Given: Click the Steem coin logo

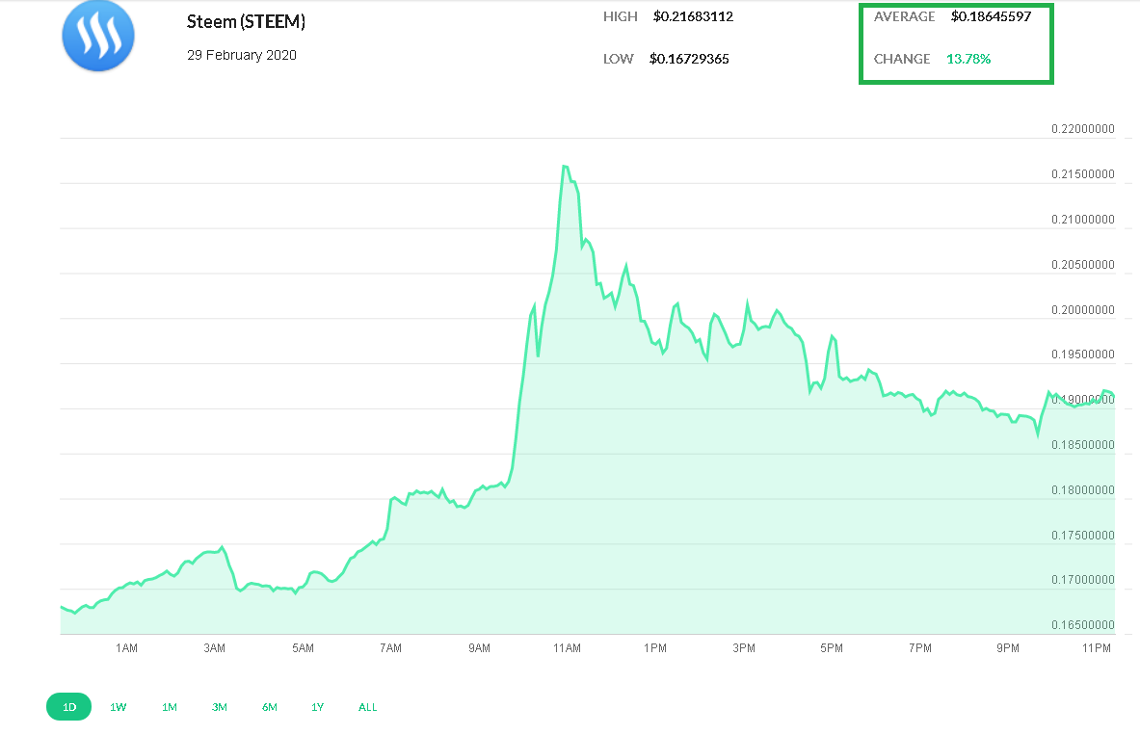Looking at the screenshot, I should click(97, 36).
